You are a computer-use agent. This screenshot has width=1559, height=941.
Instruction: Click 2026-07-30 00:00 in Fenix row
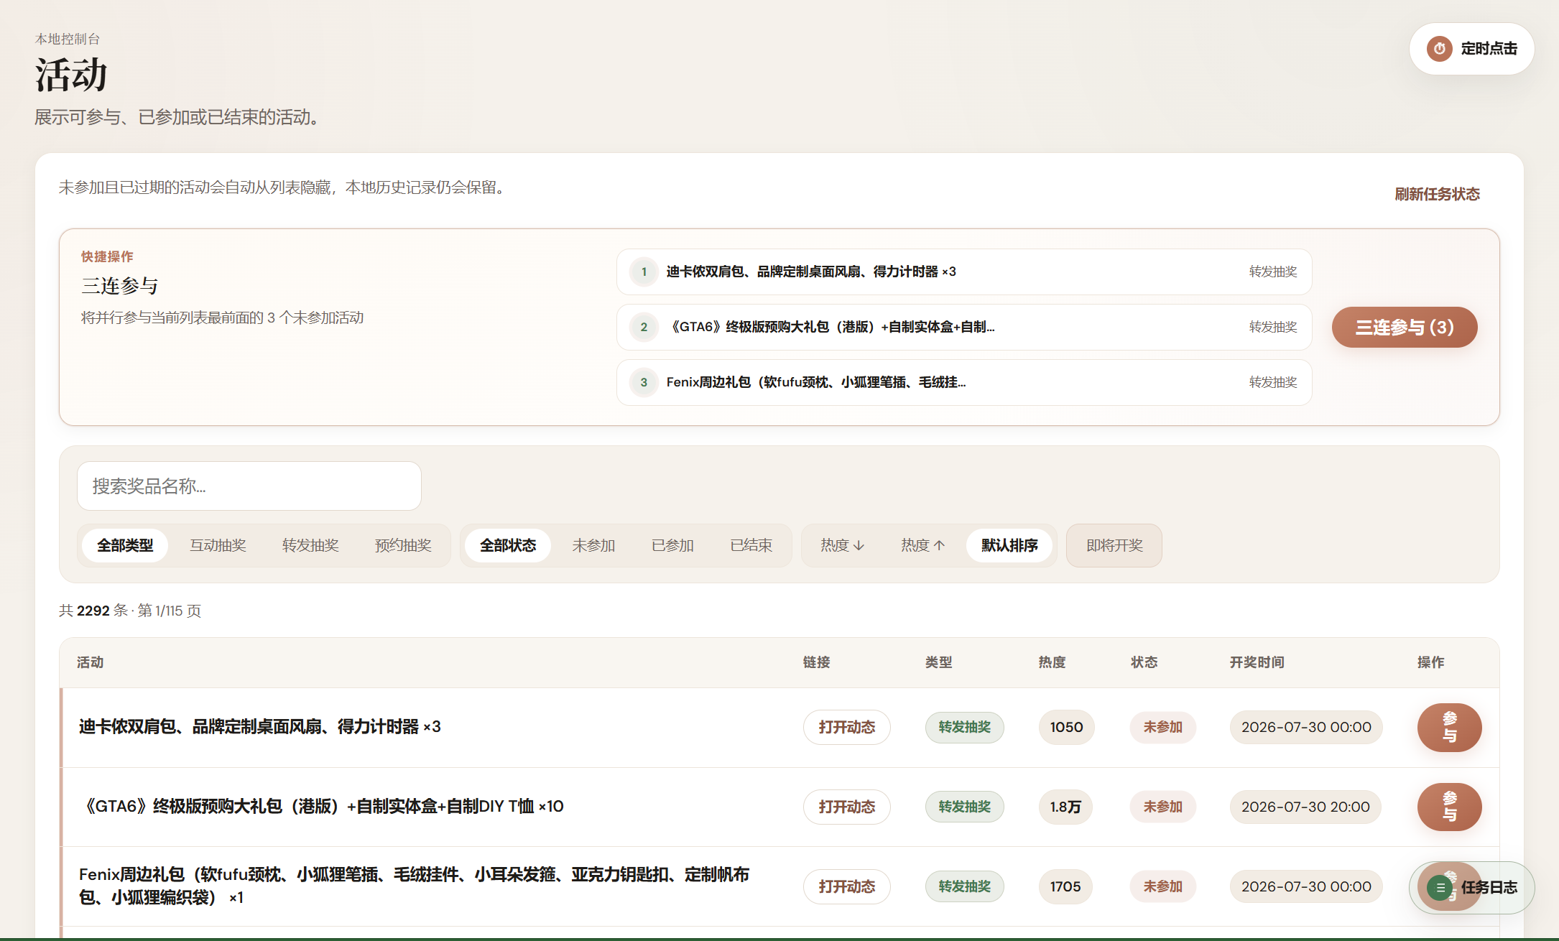point(1306,886)
